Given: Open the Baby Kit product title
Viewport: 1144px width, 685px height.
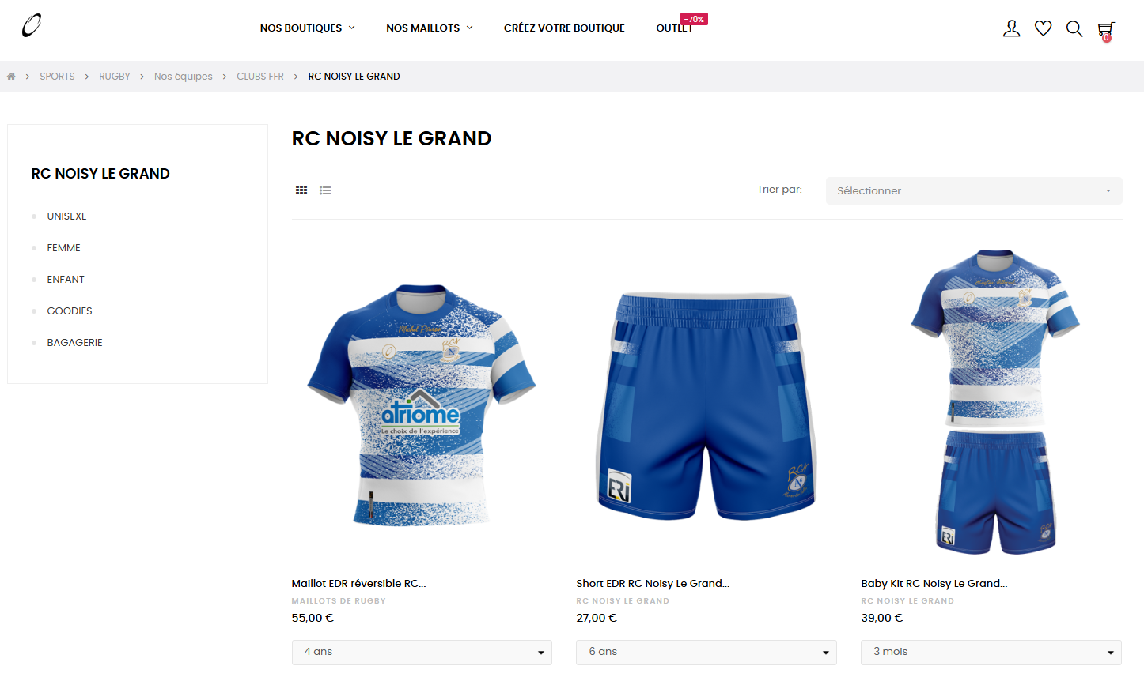Looking at the screenshot, I should [934, 584].
